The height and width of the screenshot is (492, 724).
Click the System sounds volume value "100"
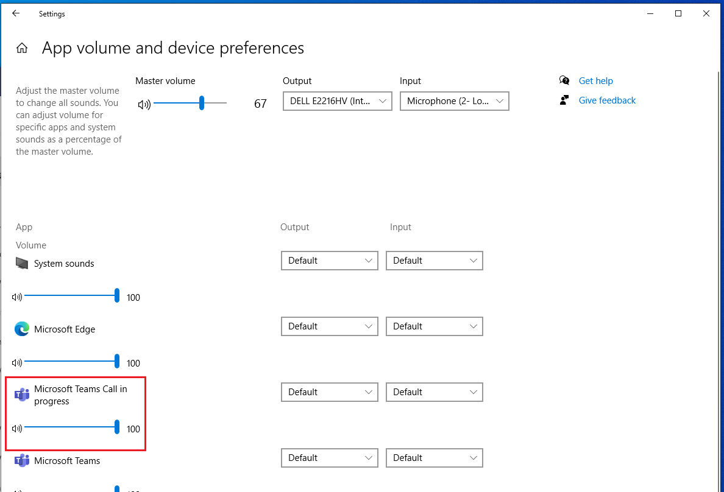[133, 298]
